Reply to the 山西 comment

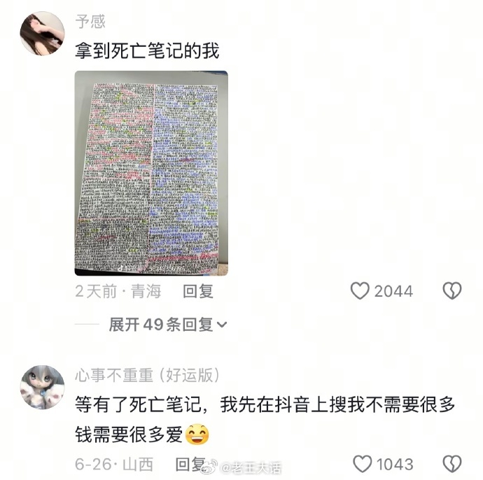click(x=190, y=464)
